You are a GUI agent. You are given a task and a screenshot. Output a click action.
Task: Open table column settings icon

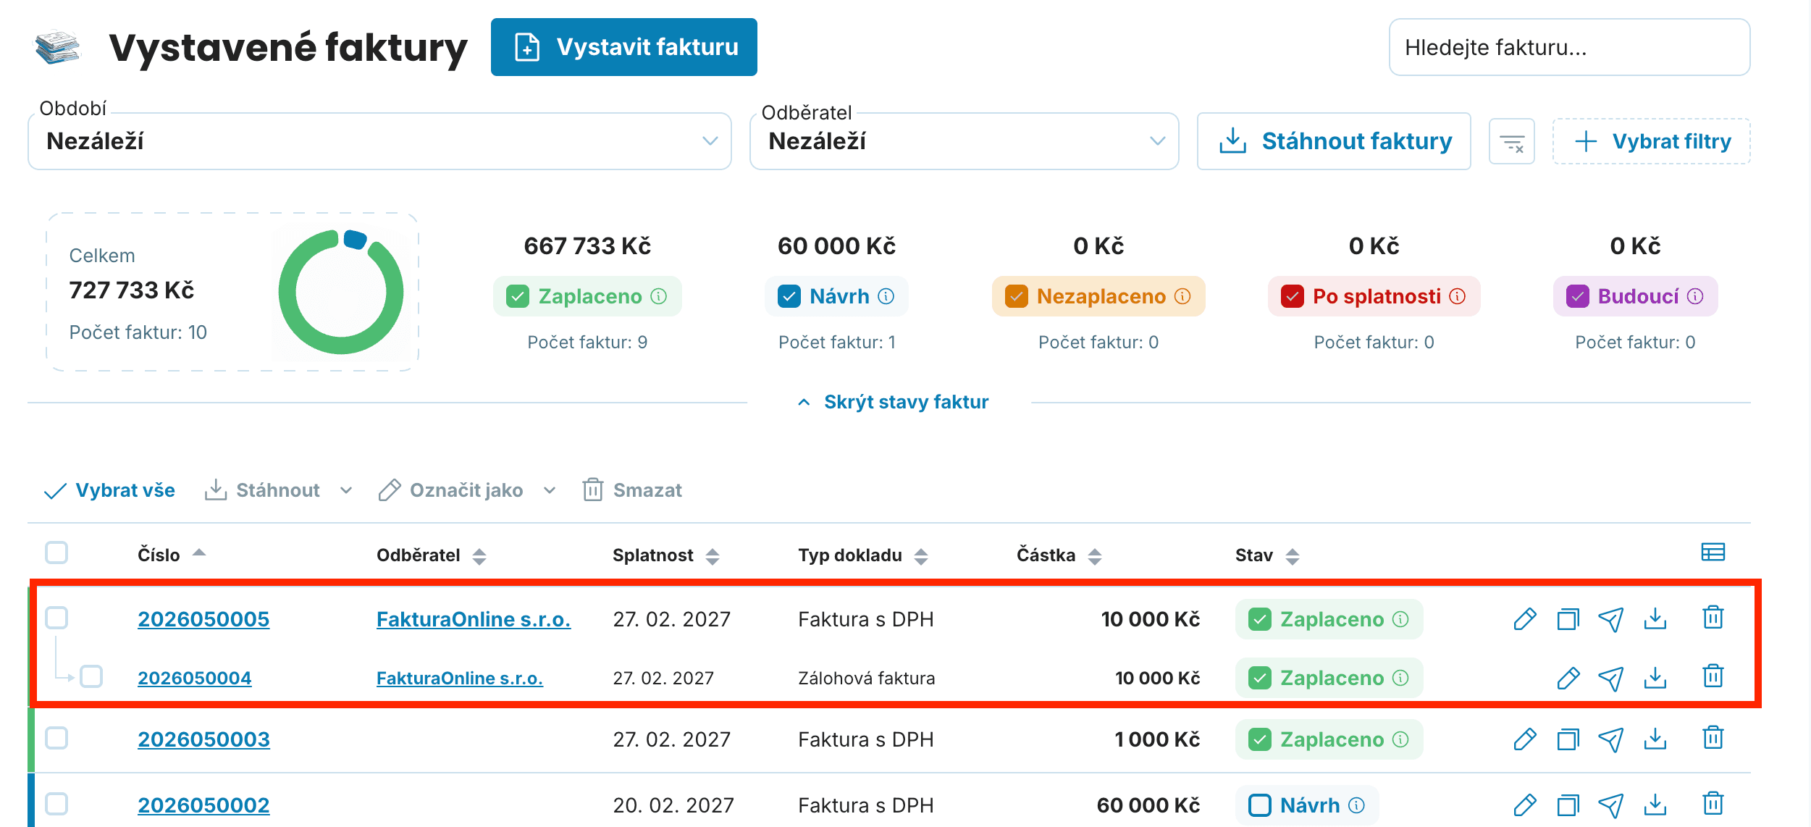point(1713,553)
